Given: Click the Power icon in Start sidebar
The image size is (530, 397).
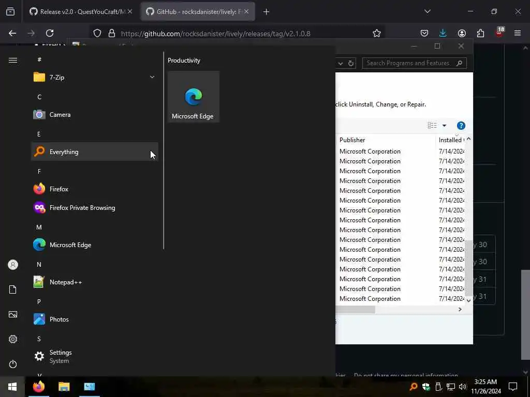Looking at the screenshot, I should coord(13,364).
